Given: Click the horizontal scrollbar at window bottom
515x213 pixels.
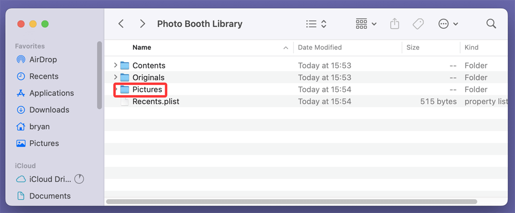Looking at the screenshot, I should (x=291, y=201).
